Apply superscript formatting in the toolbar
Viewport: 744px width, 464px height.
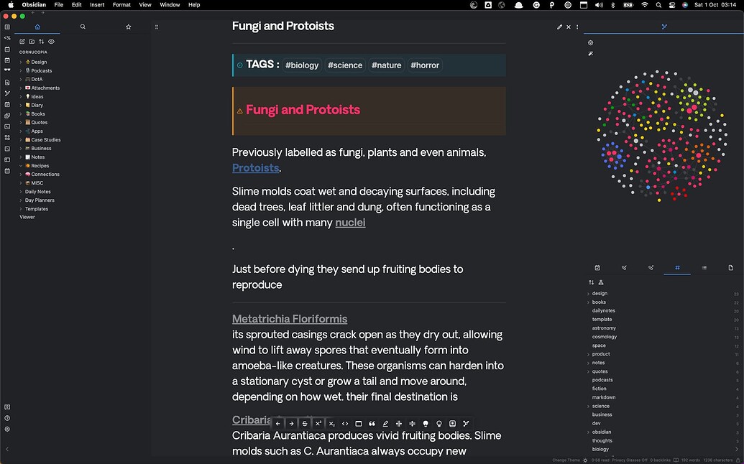point(318,424)
